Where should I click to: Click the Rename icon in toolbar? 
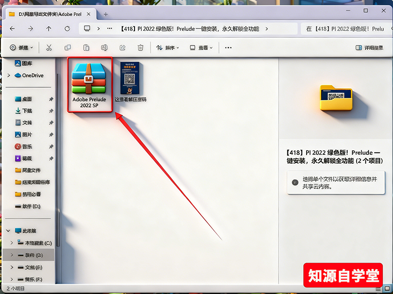click(x=104, y=48)
